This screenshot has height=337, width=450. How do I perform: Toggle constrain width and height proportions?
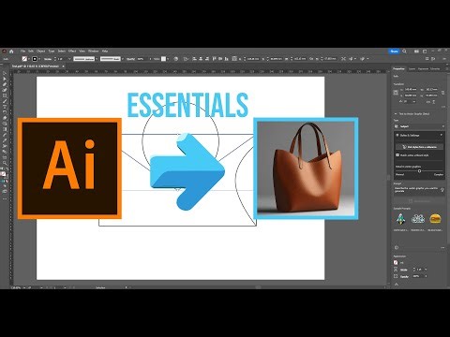point(442,93)
